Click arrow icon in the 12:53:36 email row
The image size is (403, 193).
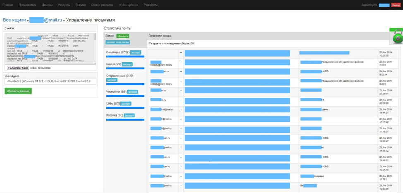pos(181,186)
